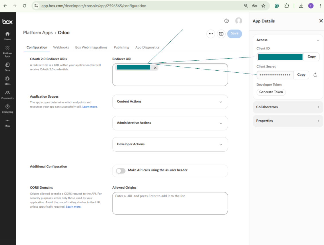Bookmark this page with the star
This screenshot has height=245, width=324.
[x=263, y=6]
